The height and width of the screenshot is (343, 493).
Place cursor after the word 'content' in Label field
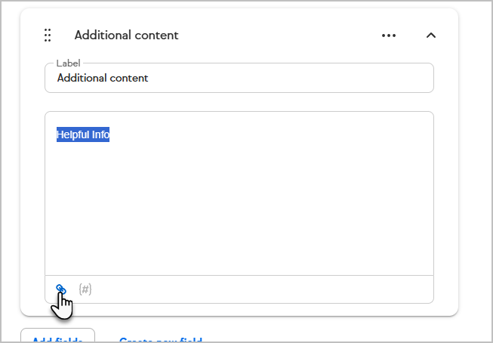[149, 78]
